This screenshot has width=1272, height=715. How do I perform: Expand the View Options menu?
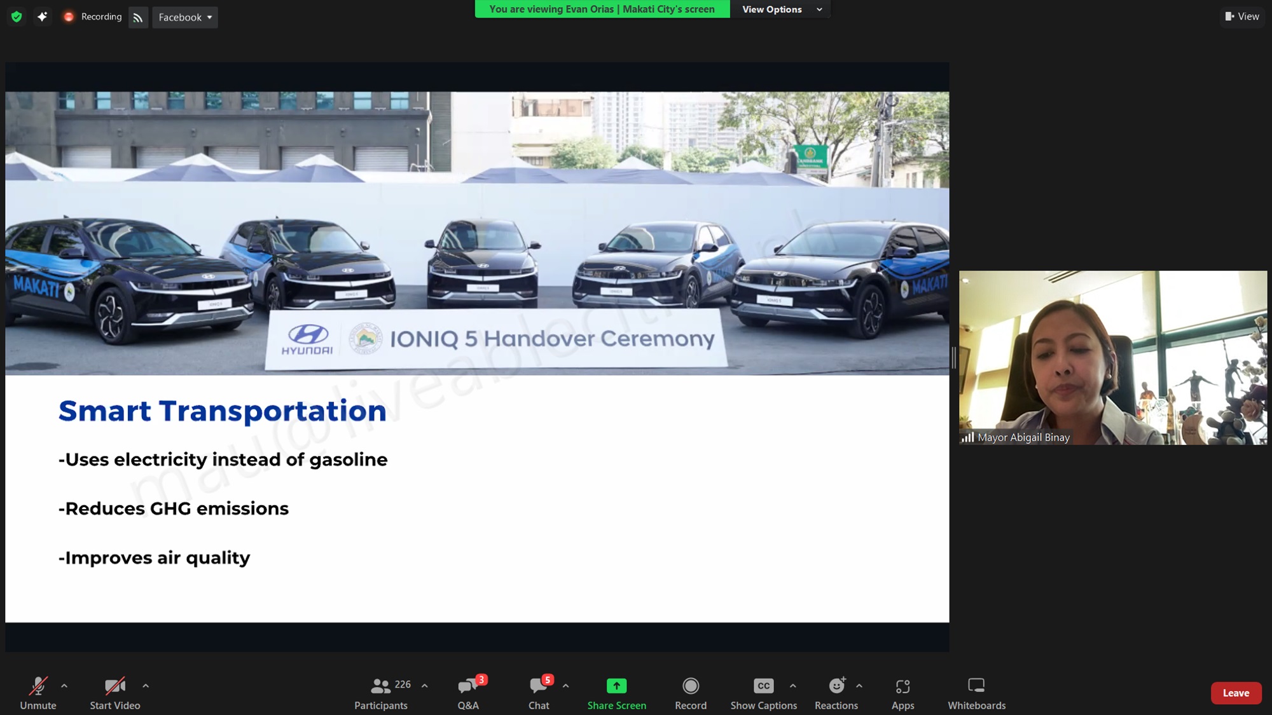tap(782, 9)
